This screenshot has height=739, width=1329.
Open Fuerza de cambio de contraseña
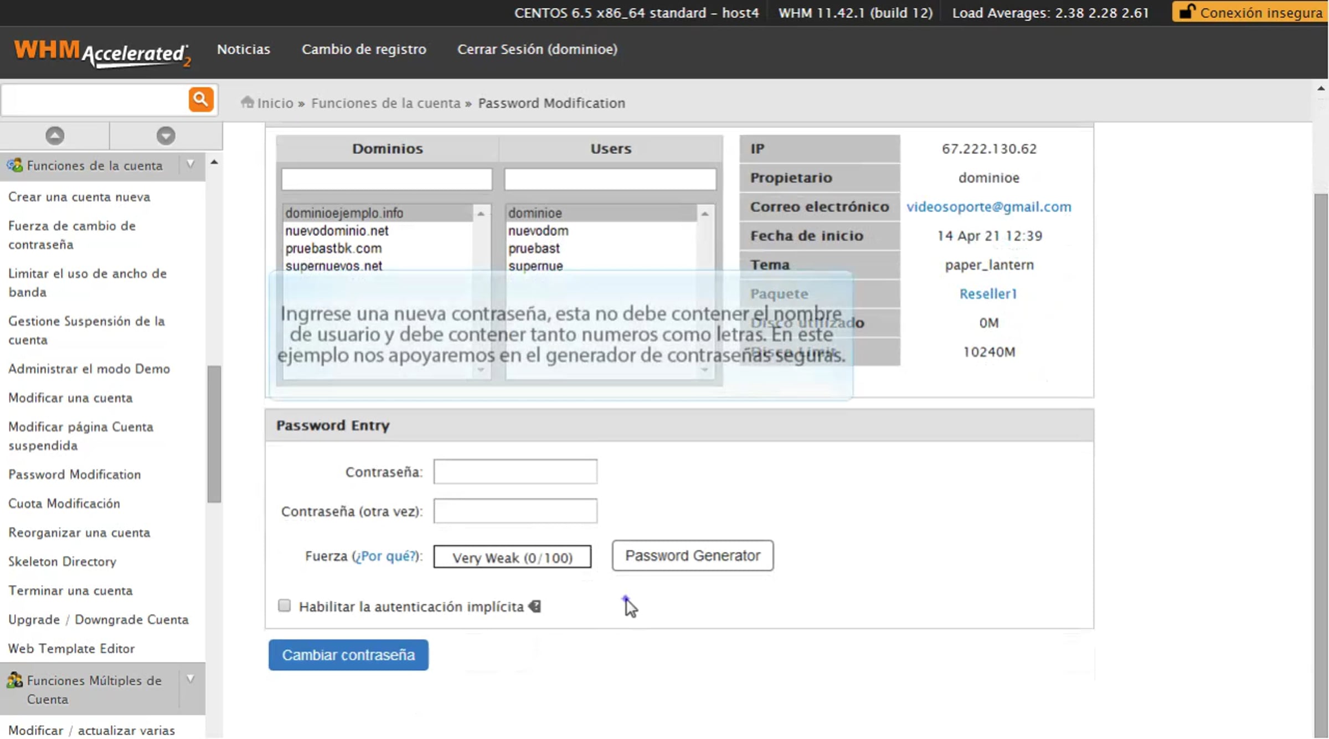[72, 235]
